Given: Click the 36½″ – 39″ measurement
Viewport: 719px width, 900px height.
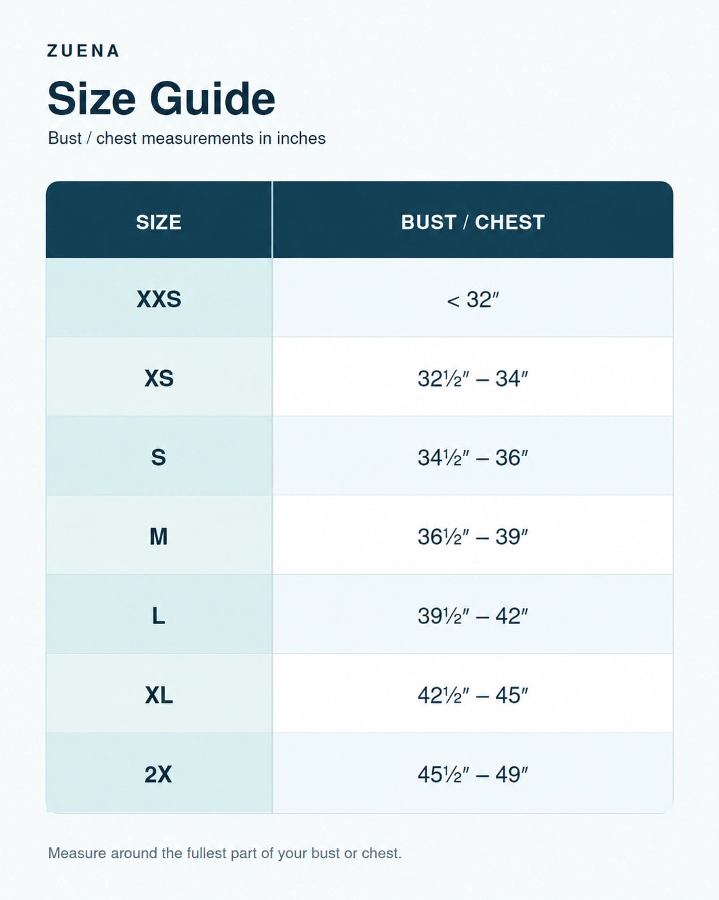Looking at the screenshot, I should pyautogui.click(x=473, y=536).
